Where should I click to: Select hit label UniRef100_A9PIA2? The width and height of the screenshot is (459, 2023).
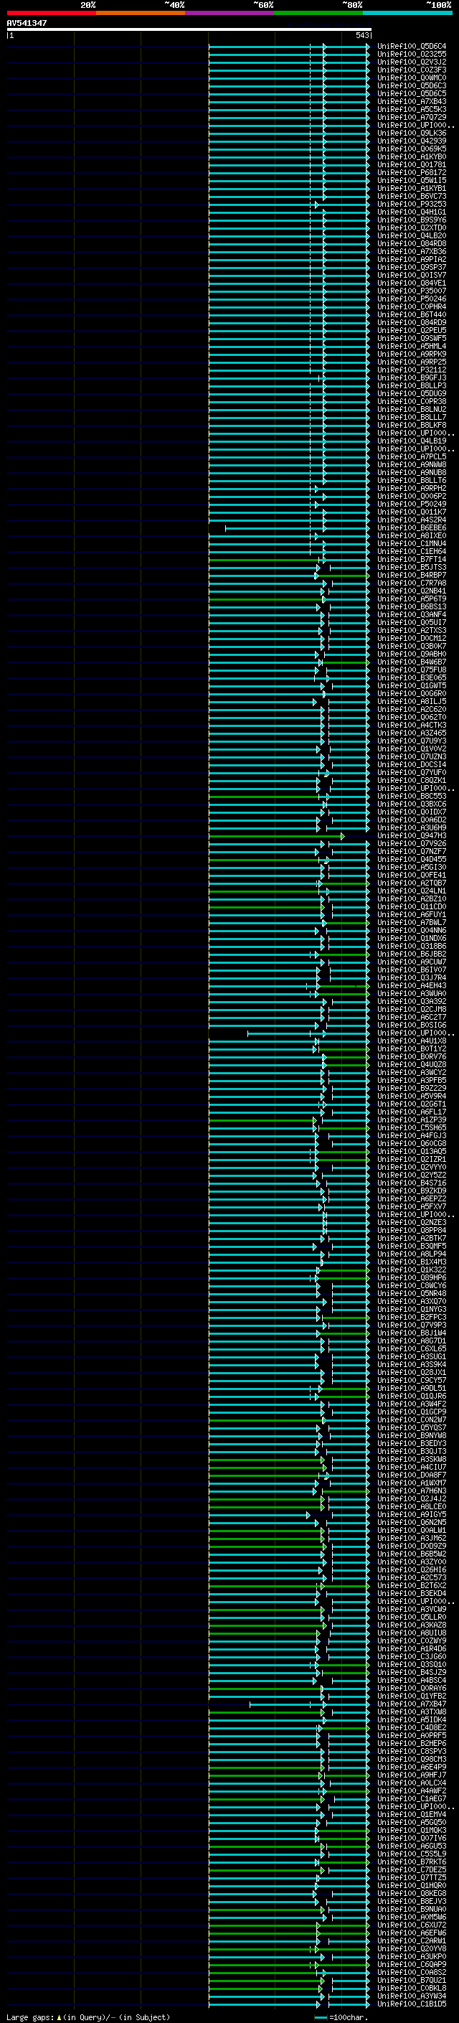point(412,259)
